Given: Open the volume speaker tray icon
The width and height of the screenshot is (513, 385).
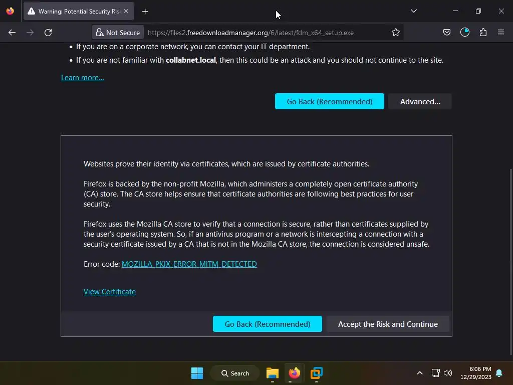Looking at the screenshot, I should (x=447, y=373).
